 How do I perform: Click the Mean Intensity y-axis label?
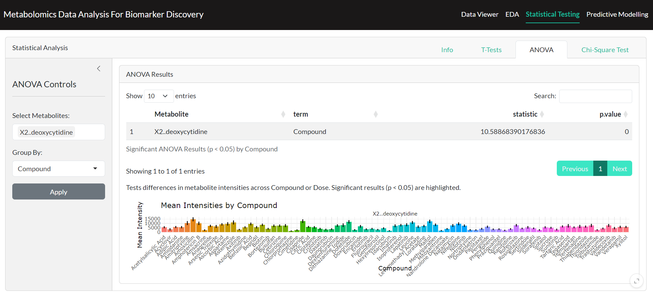point(140,225)
